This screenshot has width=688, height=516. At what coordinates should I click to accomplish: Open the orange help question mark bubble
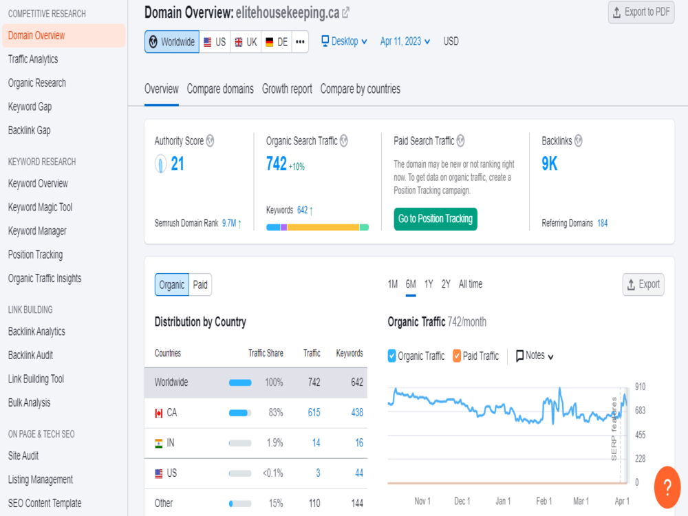(667, 487)
